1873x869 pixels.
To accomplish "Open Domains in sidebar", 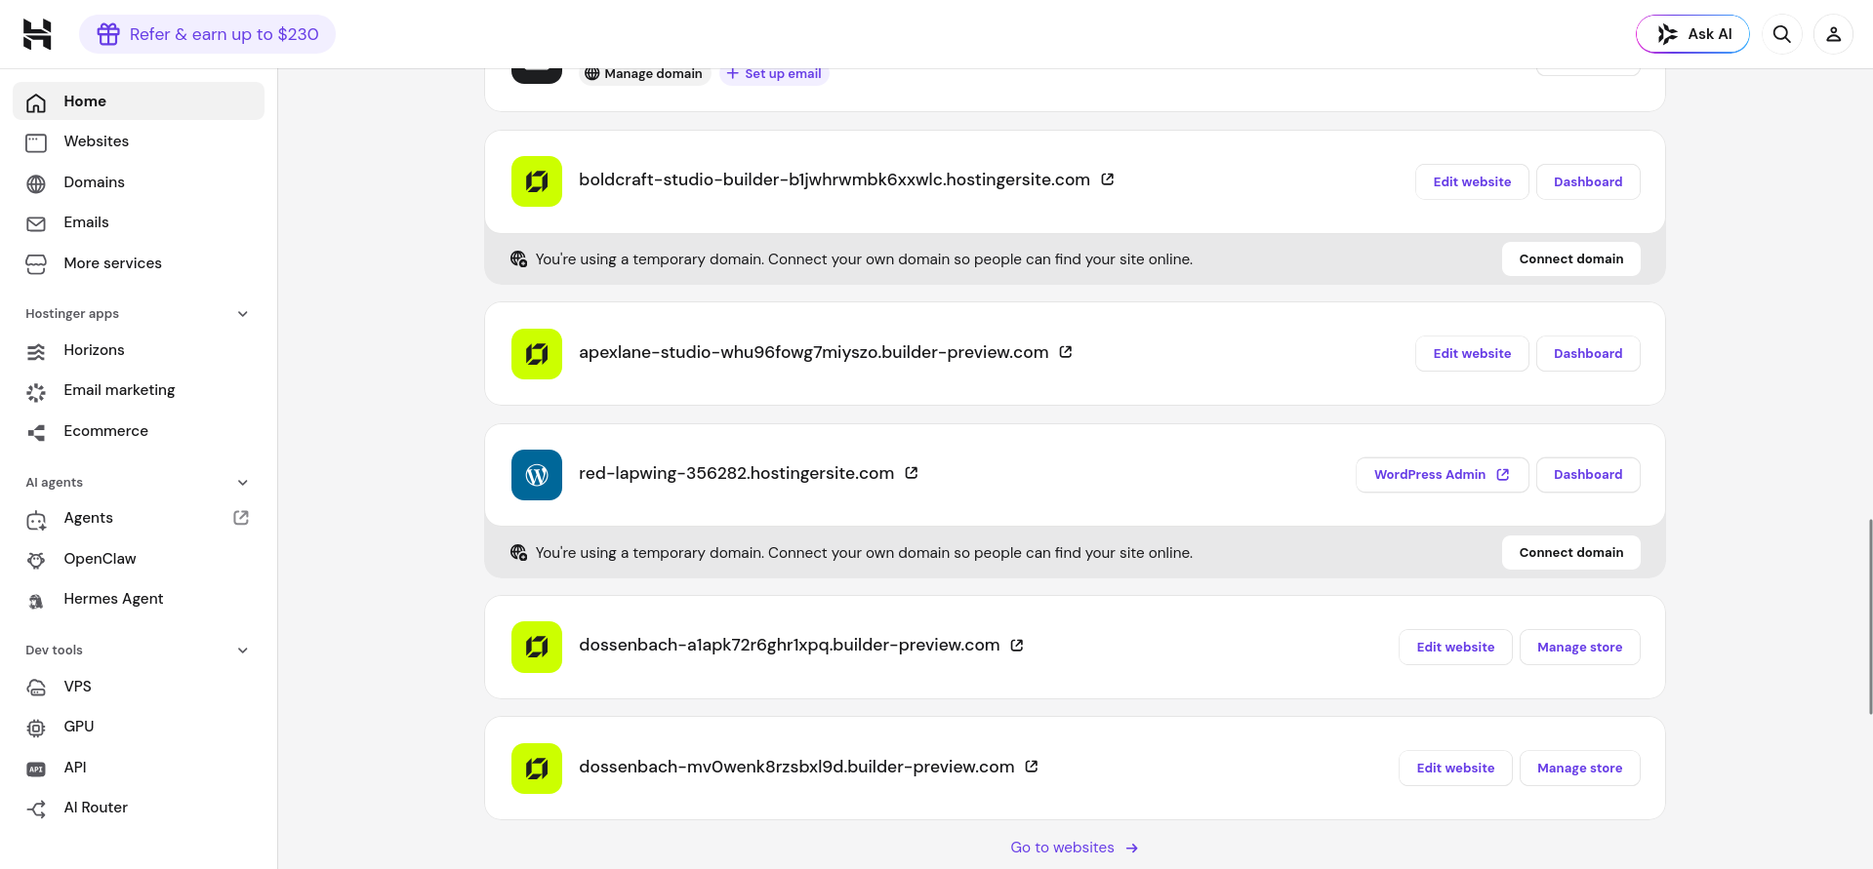I will tap(139, 182).
